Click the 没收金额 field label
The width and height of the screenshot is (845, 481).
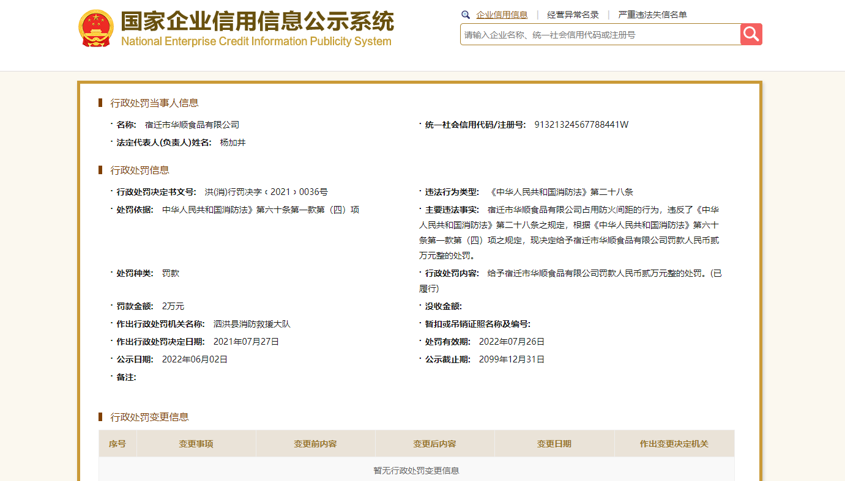[x=444, y=306]
